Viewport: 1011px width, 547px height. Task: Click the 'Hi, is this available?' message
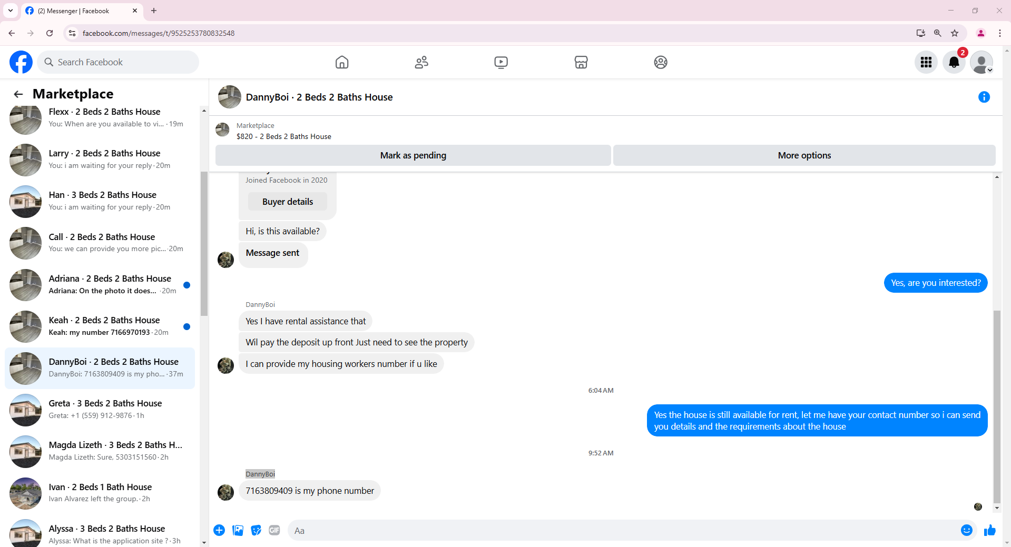(x=282, y=231)
